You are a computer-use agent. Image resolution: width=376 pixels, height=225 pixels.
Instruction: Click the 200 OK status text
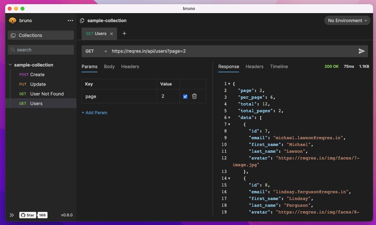pyautogui.click(x=331, y=67)
